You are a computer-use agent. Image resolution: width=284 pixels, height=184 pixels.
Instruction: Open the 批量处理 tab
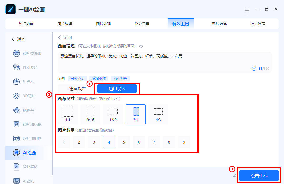(x=258, y=24)
